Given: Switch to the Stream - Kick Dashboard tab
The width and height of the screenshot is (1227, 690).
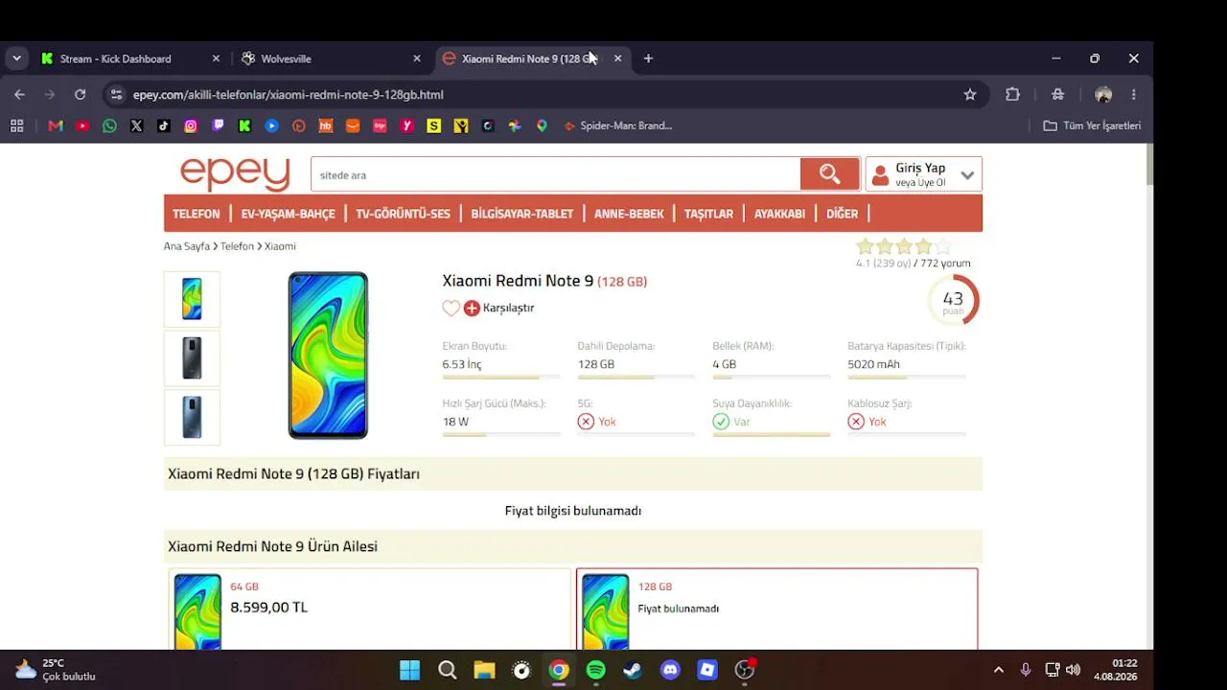Looking at the screenshot, I should tap(130, 58).
